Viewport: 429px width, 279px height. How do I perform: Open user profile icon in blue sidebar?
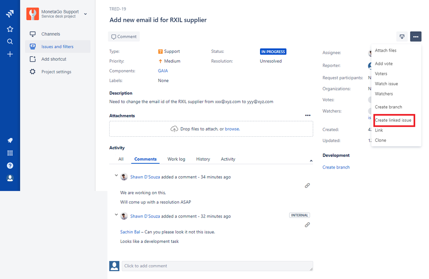click(10, 178)
